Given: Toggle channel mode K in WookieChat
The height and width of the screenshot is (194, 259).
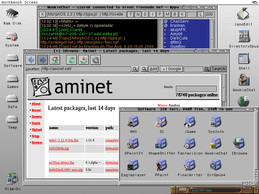Looking at the screenshot, I should tap(182, 14).
